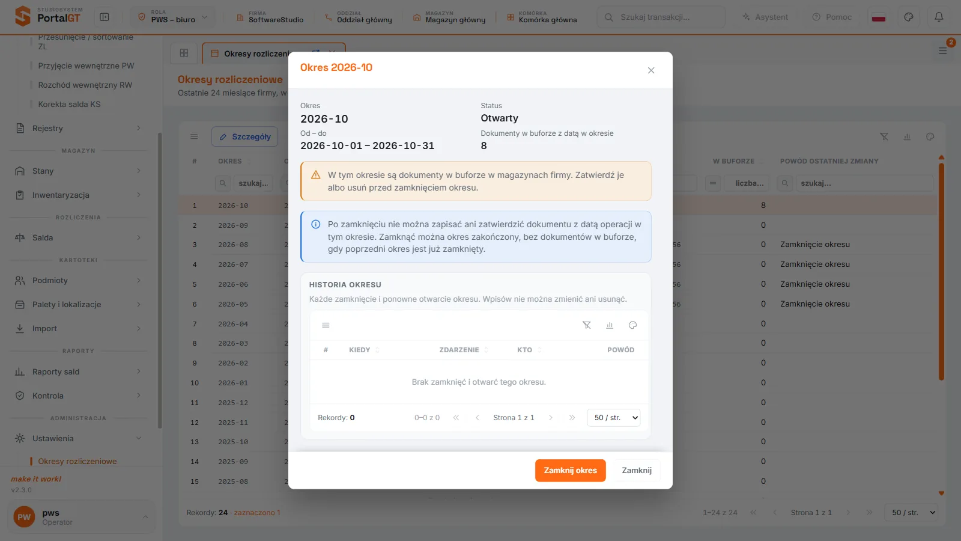Image resolution: width=961 pixels, height=541 pixels.
Task: Open the background periods table menu icon
Action: pos(194,136)
